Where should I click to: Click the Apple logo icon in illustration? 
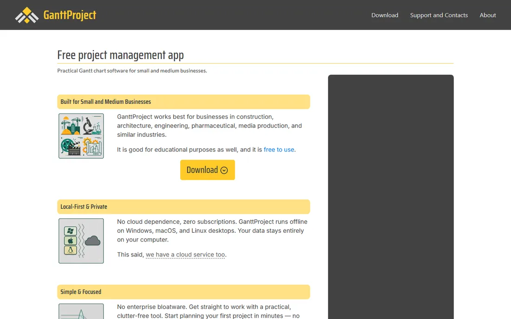pyautogui.click(x=71, y=241)
